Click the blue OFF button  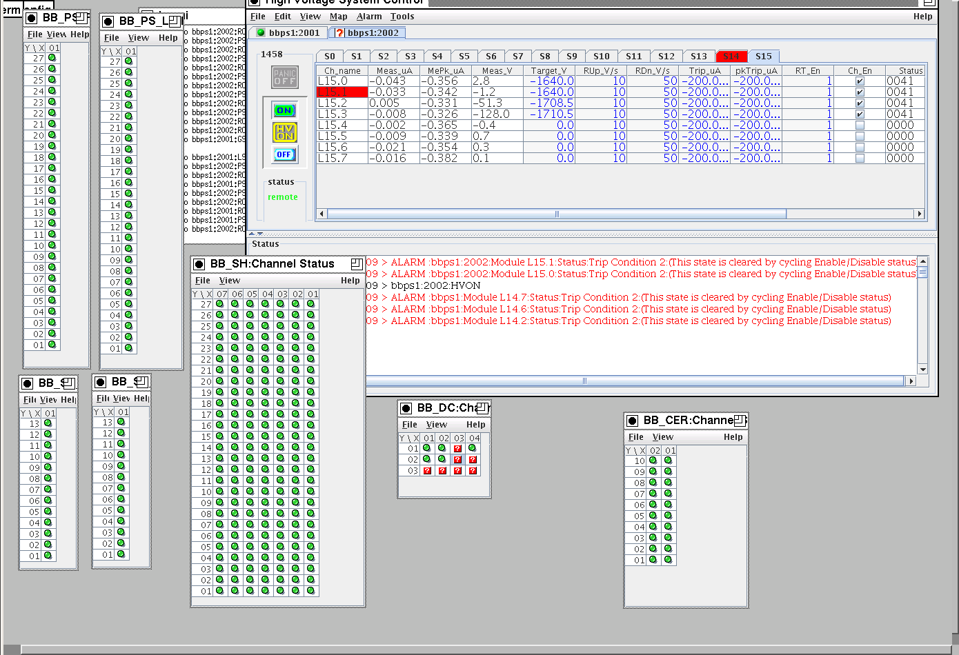284,154
